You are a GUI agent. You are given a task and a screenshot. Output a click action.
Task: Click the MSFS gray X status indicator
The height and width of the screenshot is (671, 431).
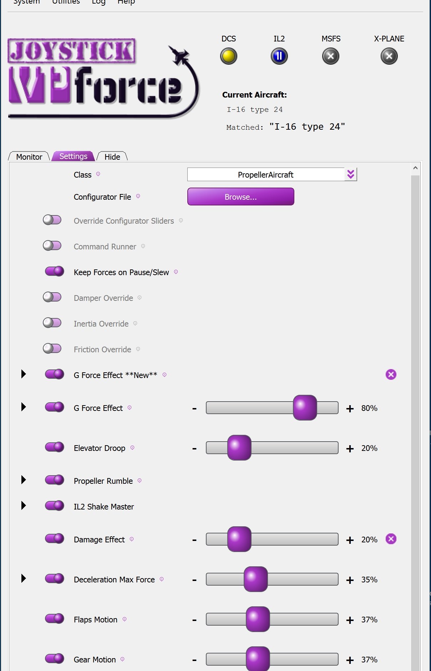331,56
